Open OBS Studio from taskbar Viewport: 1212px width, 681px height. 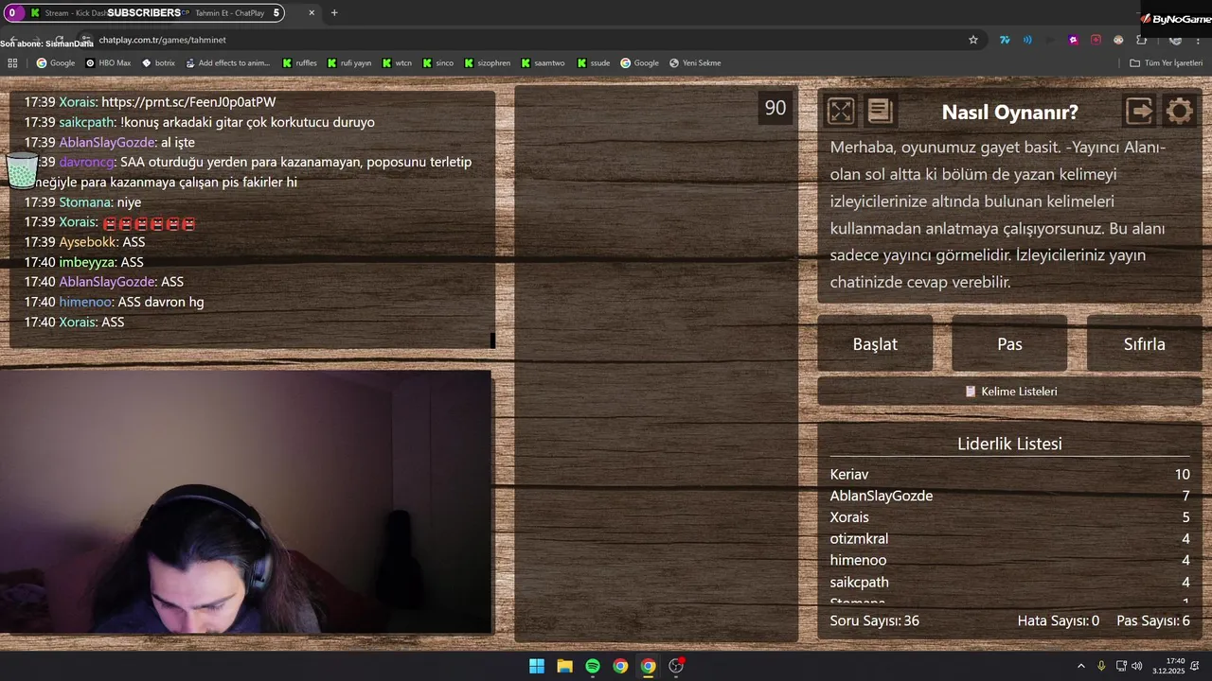tap(676, 666)
